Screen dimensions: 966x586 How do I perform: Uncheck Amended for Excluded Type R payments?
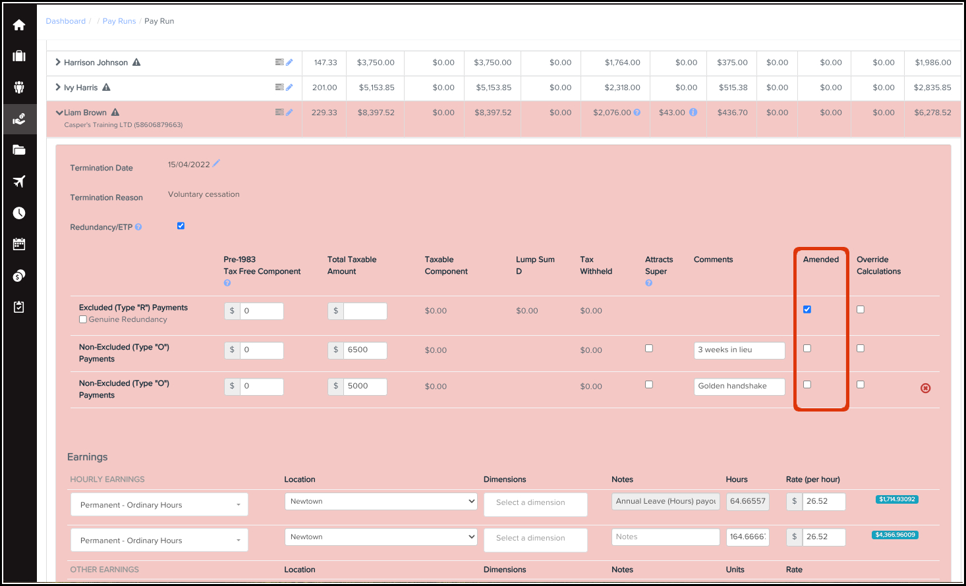(x=807, y=309)
